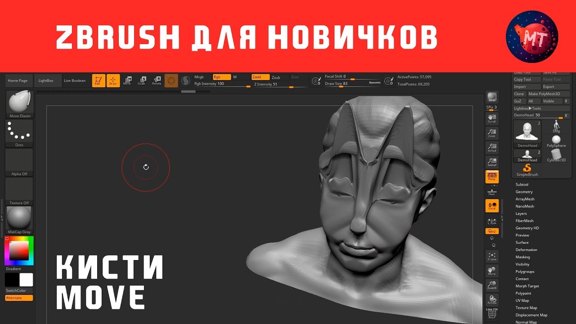
Task: Select the Scroll navigation tool
Action: (x=492, y=118)
